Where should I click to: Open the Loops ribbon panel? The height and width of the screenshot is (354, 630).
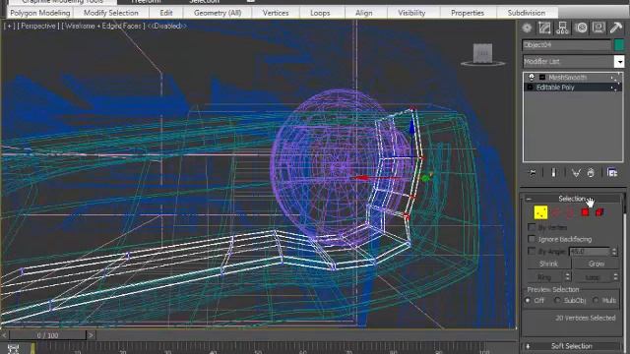click(320, 13)
